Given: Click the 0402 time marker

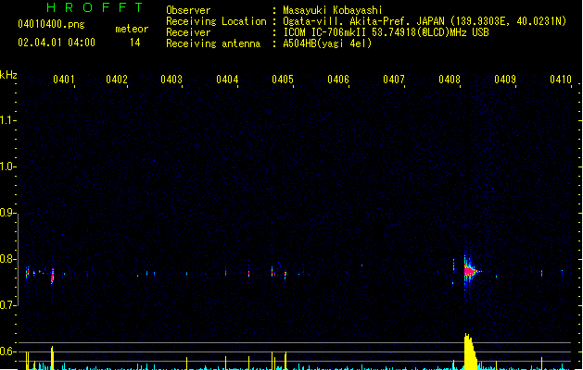Looking at the screenshot, I should click(117, 80).
